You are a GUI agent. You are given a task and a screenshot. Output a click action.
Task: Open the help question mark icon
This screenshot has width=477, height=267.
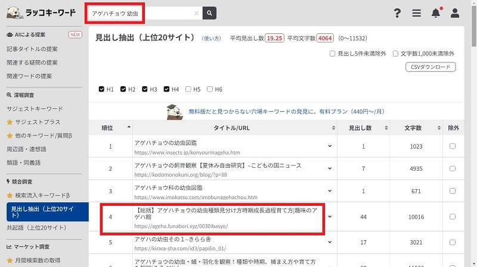click(x=397, y=13)
